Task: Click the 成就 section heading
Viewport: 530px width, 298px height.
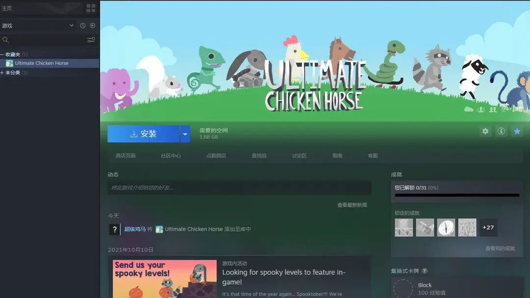Action: (396, 174)
